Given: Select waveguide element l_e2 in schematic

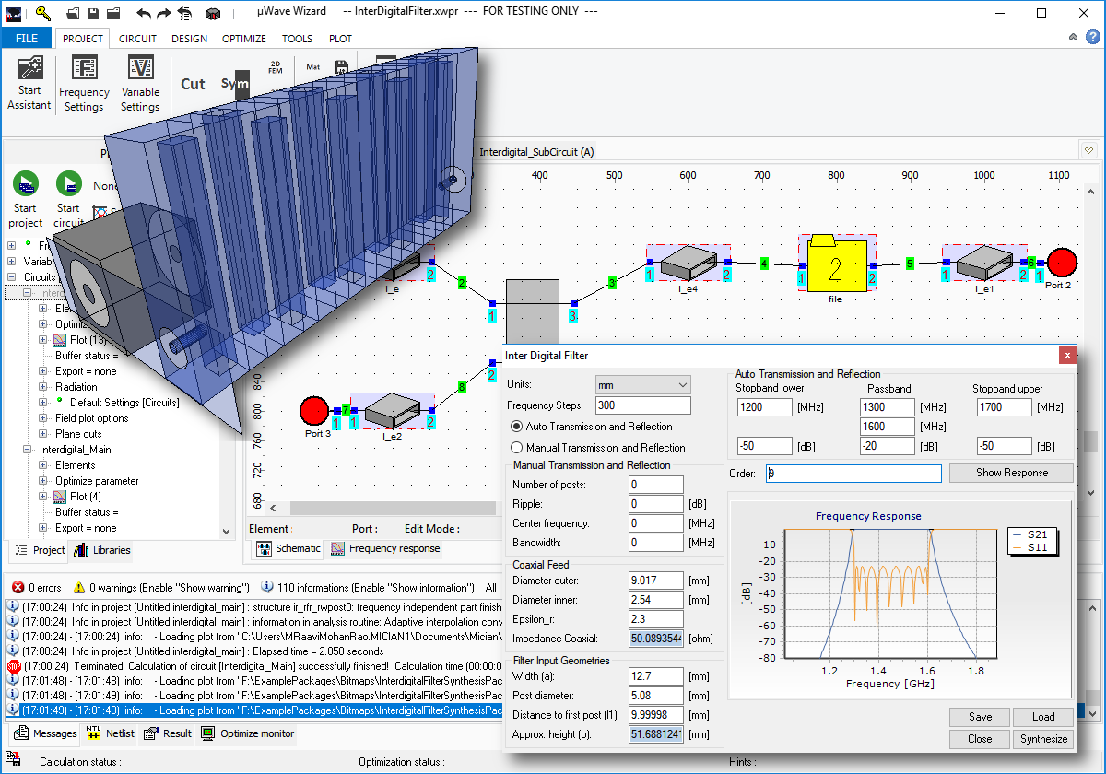Looking at the screenshot, I should point(393,412).
